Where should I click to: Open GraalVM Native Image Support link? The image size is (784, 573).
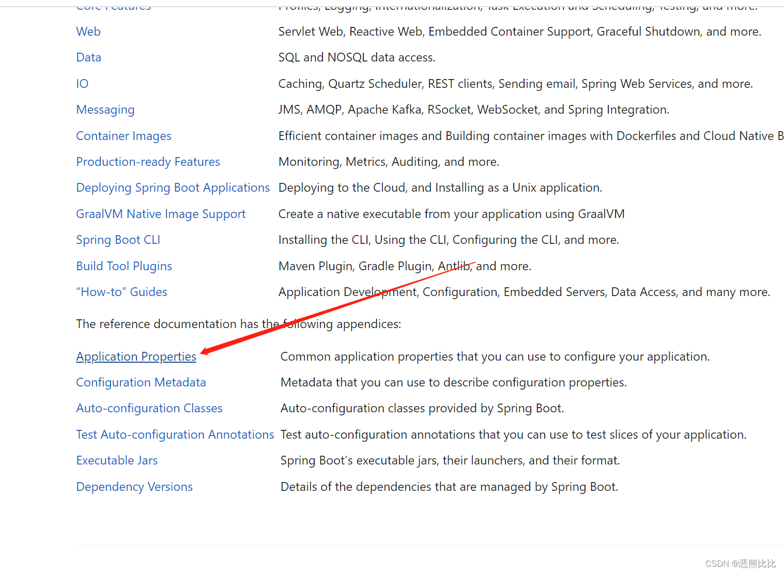click(161, 214)
